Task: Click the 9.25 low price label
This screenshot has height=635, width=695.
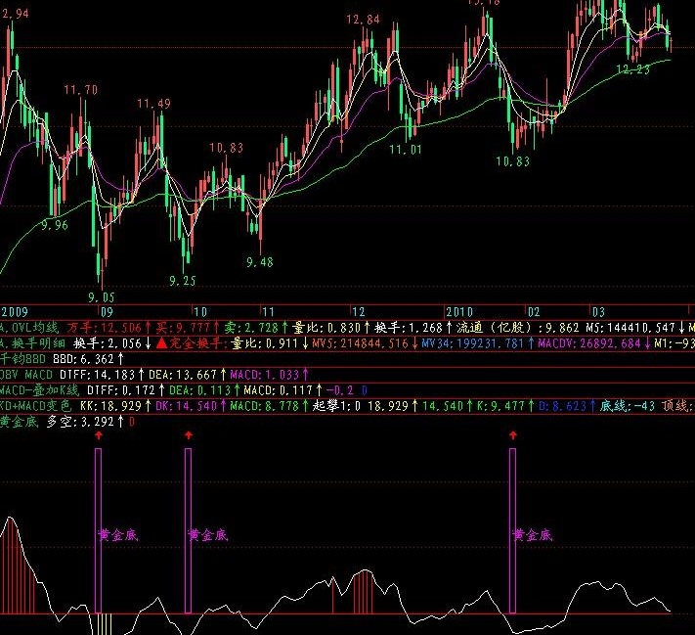Action: (x=182, y=281)
